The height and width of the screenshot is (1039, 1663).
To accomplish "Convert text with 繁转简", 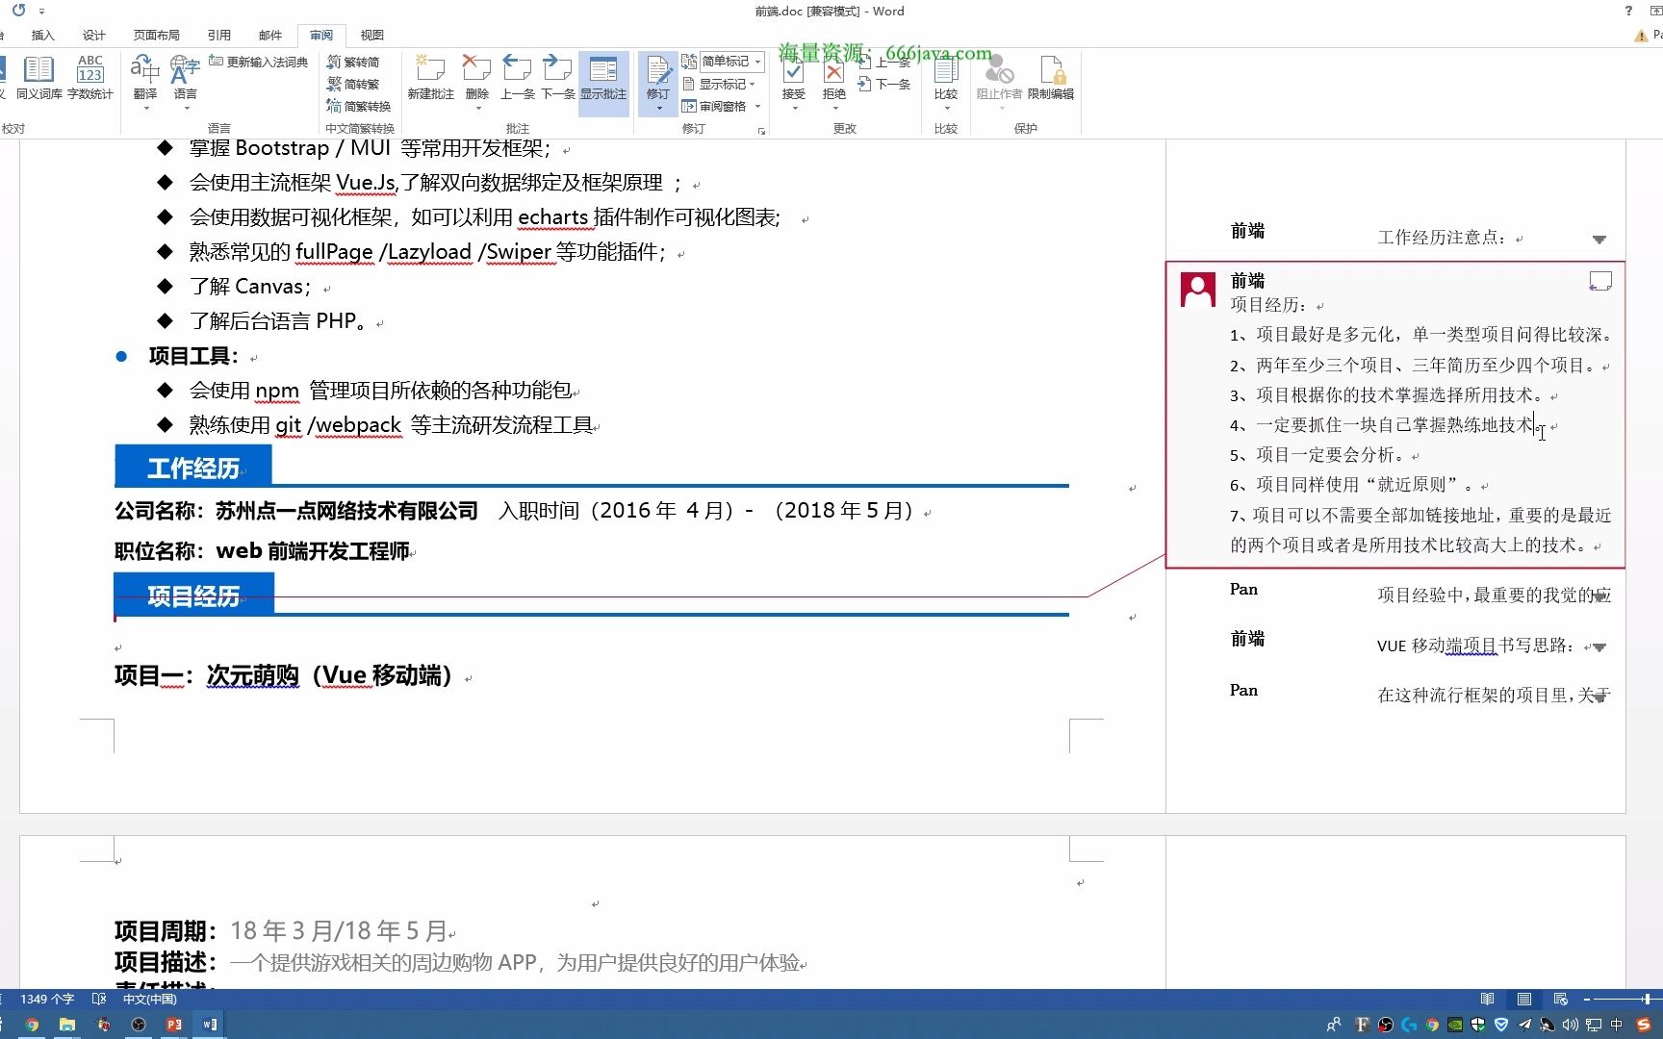I will tap(353, 62).
